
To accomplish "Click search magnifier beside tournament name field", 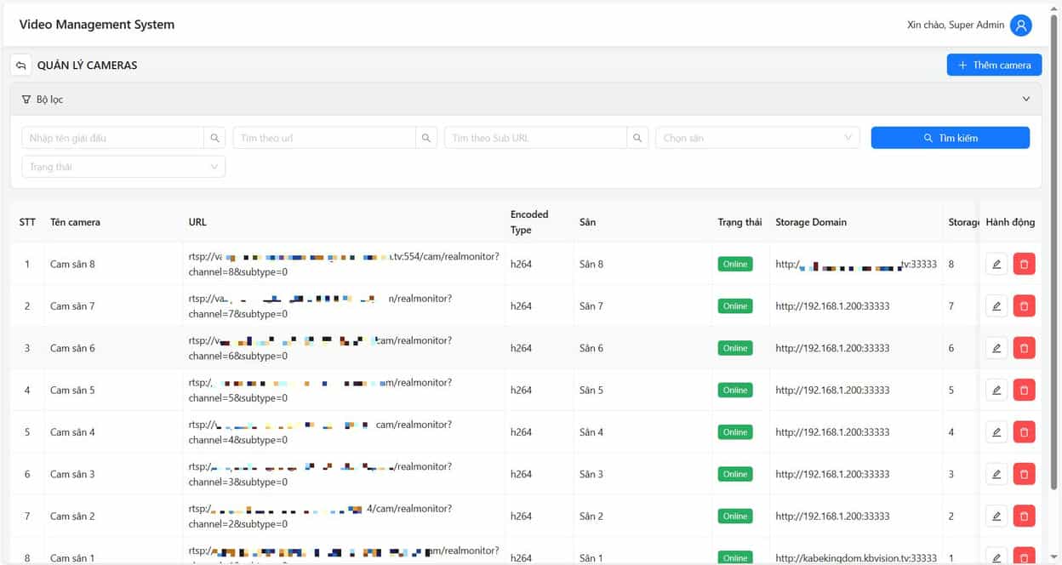I will [215, 138].
